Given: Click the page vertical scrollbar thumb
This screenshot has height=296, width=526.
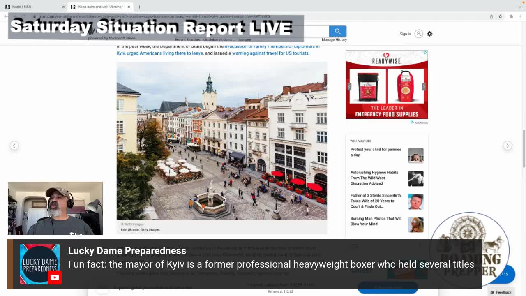Looking at the screenshot, I should click(x=524, y=148).
